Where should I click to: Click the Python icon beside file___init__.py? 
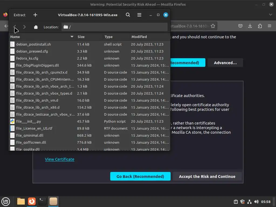click(12, 121)
